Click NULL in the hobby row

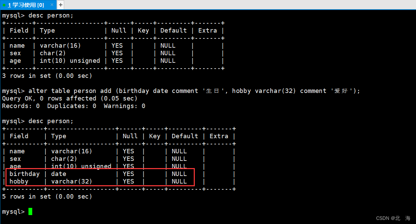pos(179,181)
